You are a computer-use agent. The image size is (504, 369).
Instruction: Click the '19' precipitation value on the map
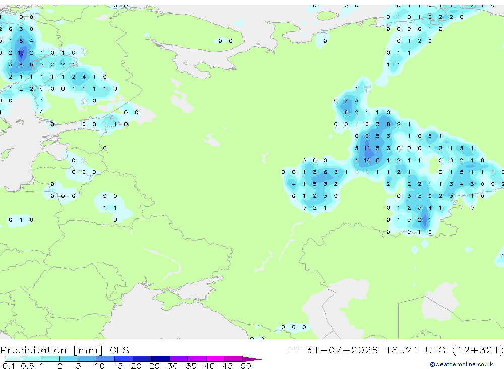[21, 53]
